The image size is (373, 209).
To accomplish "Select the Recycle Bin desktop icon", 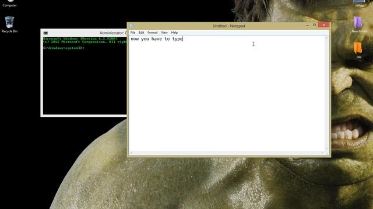I will [9, 24].
